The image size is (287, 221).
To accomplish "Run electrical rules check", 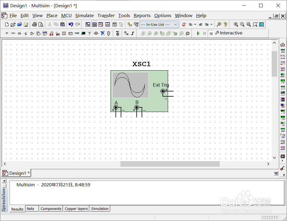I will click(x=184, y=25).
